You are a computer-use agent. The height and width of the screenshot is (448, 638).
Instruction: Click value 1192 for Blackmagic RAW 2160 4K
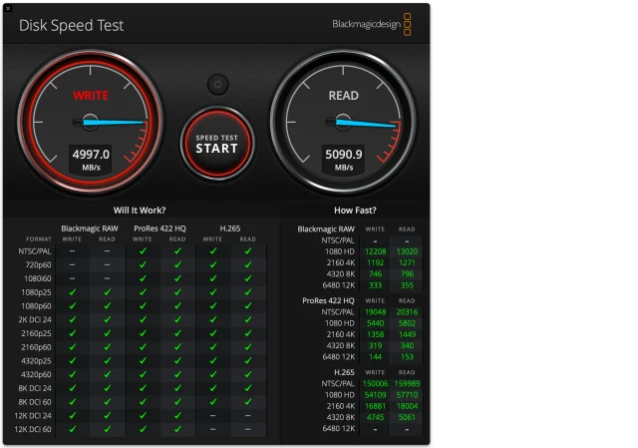375,262
